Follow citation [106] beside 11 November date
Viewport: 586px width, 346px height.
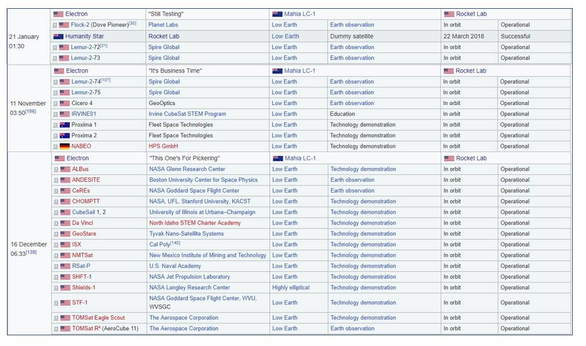coord(31,112)
